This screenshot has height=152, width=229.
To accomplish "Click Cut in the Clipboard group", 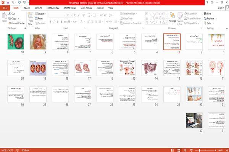I will coord(11,14).
